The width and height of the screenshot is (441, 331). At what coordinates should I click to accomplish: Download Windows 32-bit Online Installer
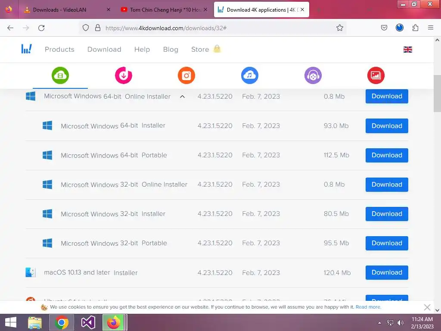pos(387,184)
